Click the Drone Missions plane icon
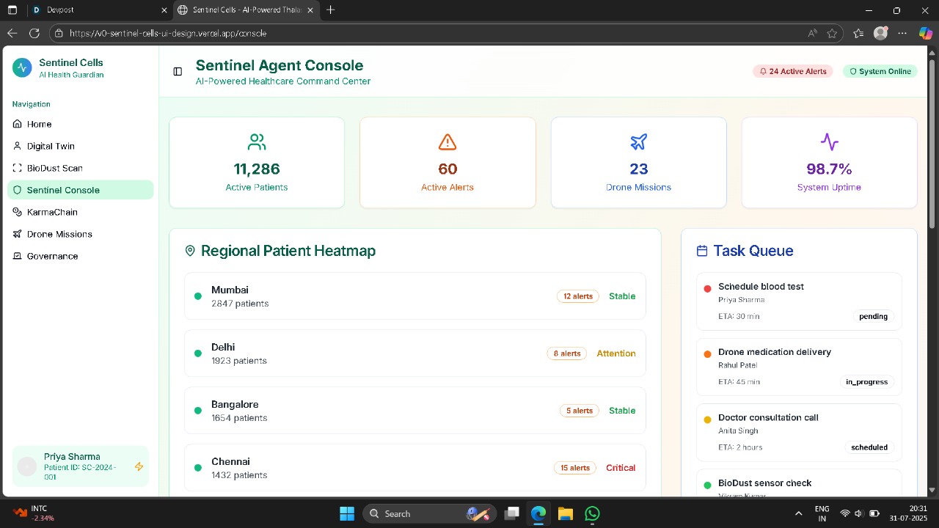939x528 pixels. 638,142
